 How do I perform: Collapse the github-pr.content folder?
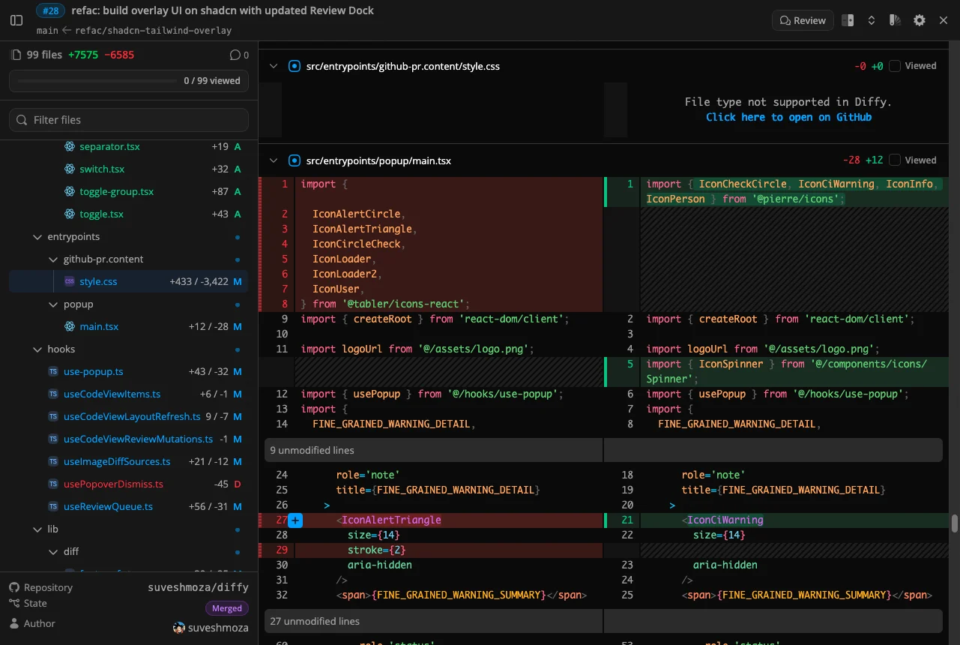point(53,259)
